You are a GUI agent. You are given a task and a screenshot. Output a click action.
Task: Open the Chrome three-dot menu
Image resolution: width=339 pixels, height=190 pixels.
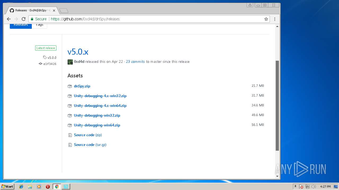pyautogui.click(x=275, y=19)
